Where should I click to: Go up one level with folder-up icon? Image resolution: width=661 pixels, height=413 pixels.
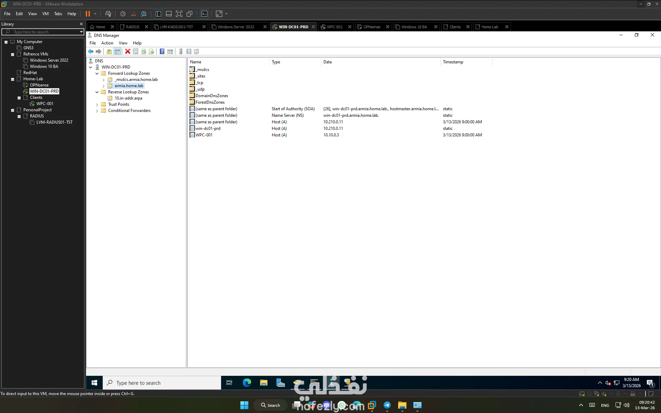[x=109, y=51]
